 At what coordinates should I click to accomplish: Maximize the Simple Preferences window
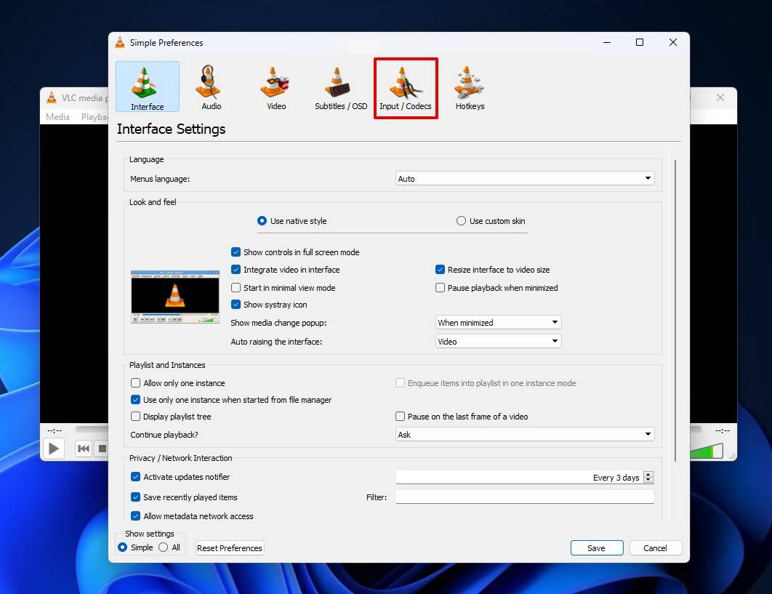(x=640, y=42)
